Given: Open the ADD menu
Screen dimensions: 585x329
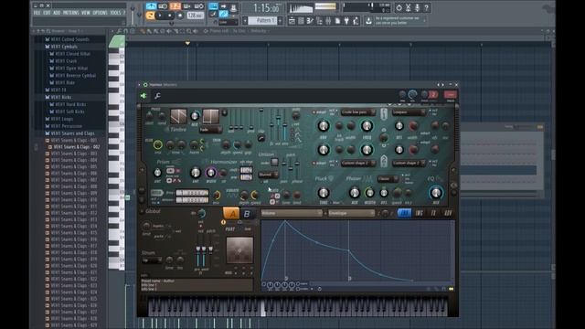Looking at the screenshot, I should click(57, 13).
